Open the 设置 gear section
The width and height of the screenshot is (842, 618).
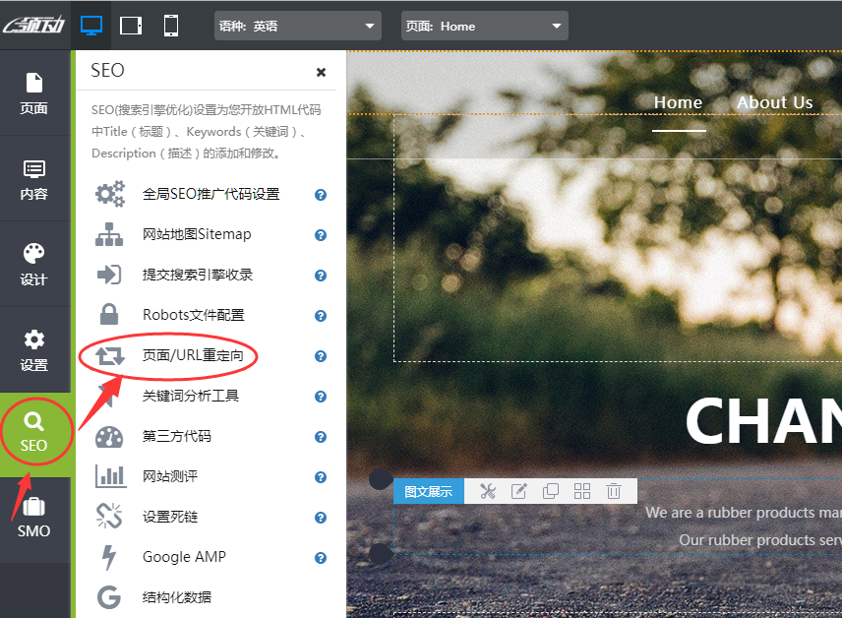pyautogui.click(x=34, y=349)
